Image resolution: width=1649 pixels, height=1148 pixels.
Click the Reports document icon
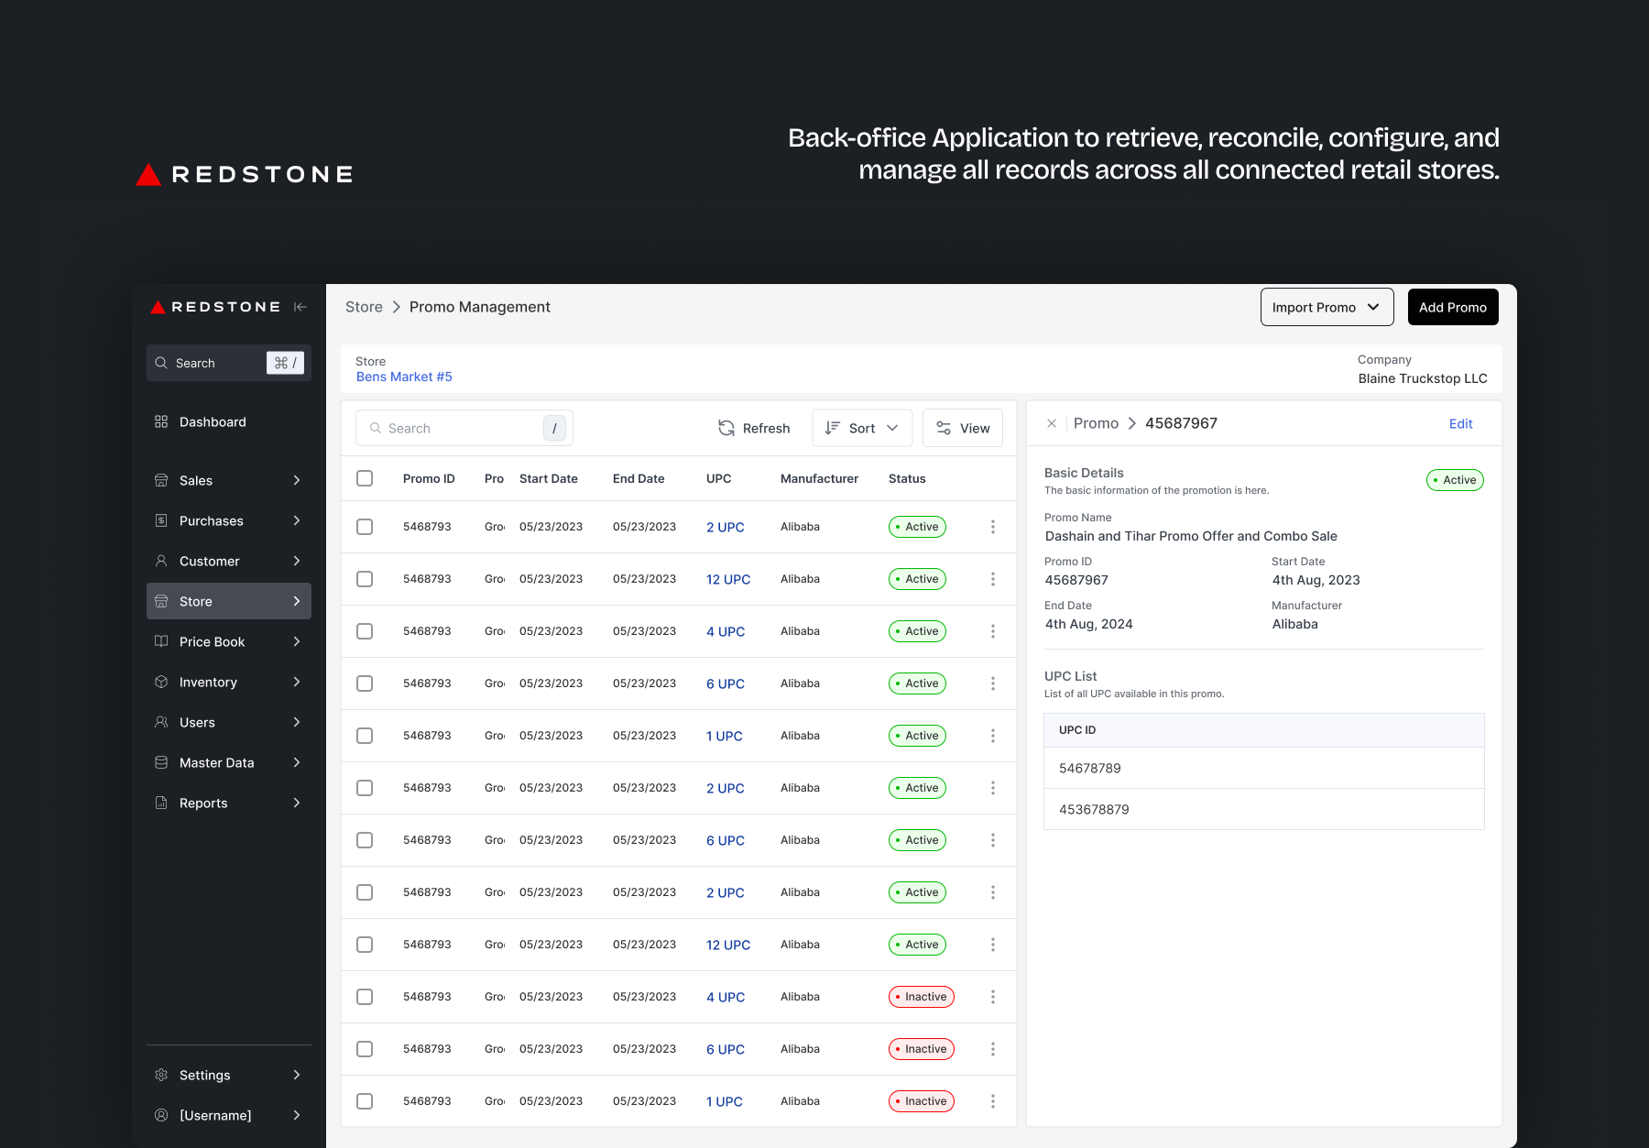coord(161,803)
